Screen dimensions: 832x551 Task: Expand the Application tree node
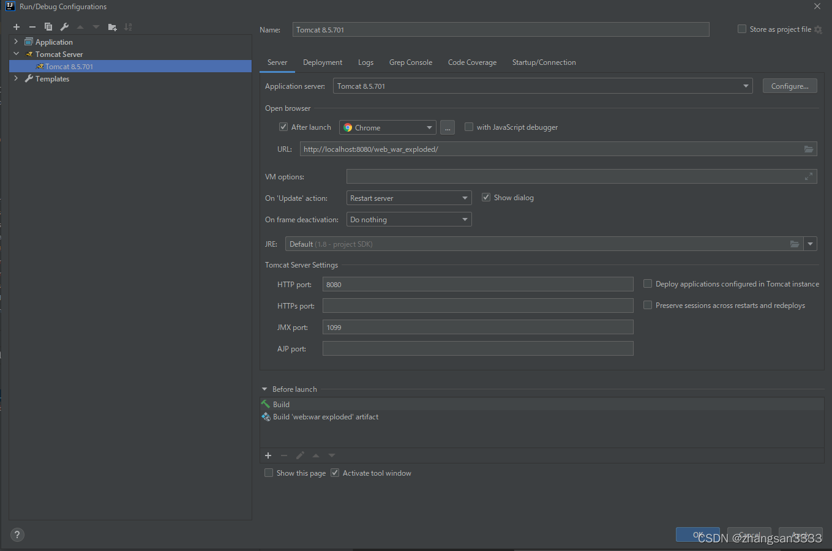tap(16, 42)
